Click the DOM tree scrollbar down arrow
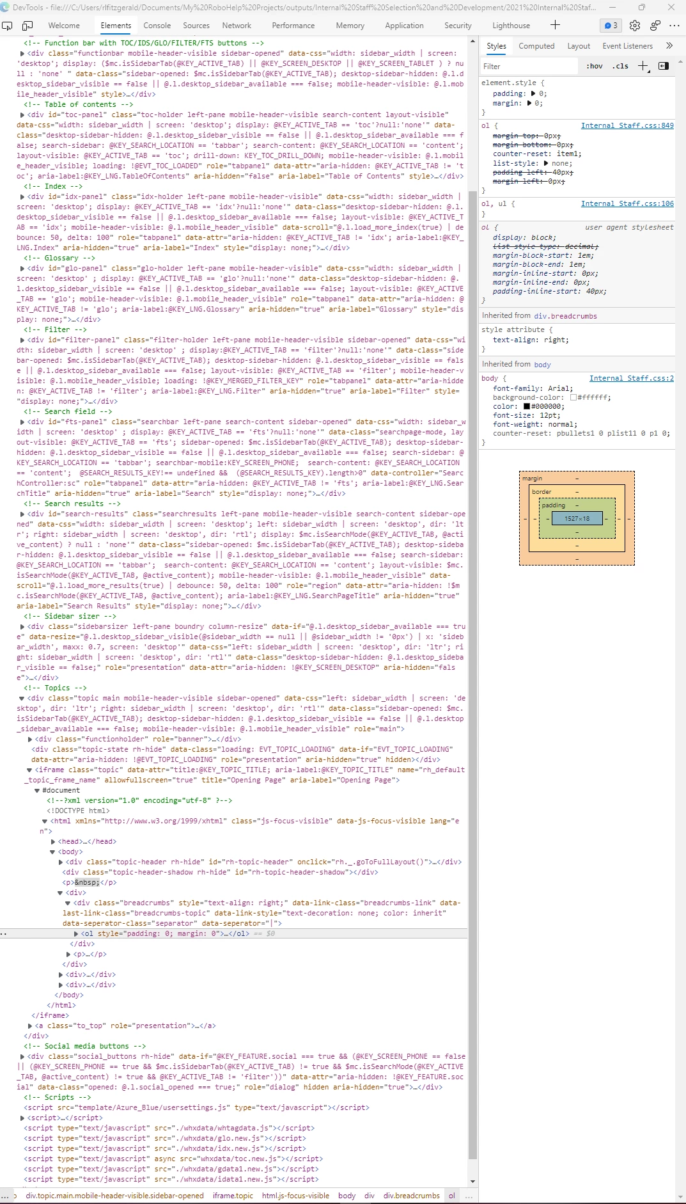Image resolution: width=686 pixels, height=1204 pixels. pos(473,1182)
